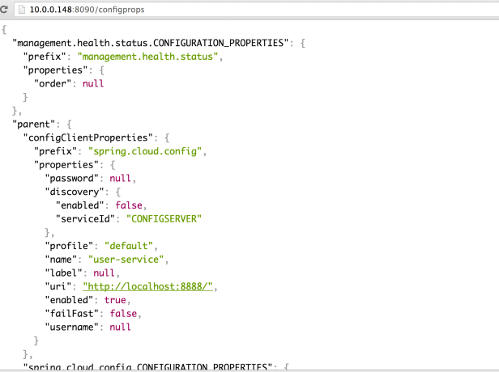Click the "serviceId" key
The height and width of the screenshot is (372, 499).
point(85,219)
